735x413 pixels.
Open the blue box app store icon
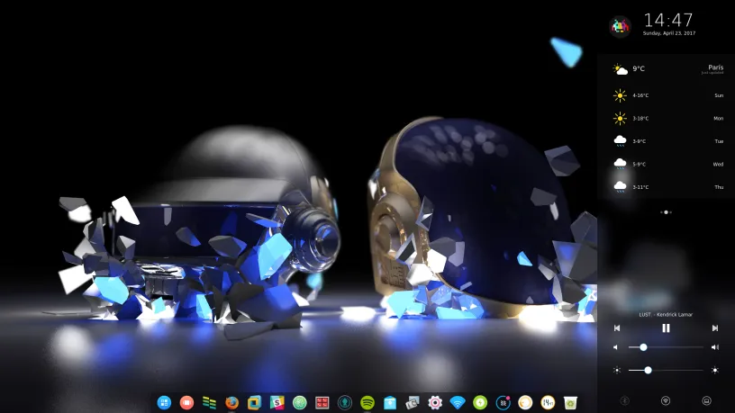[389, 402]
